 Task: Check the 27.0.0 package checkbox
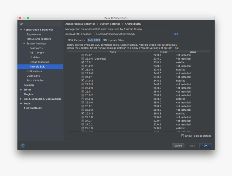point(83,117)
